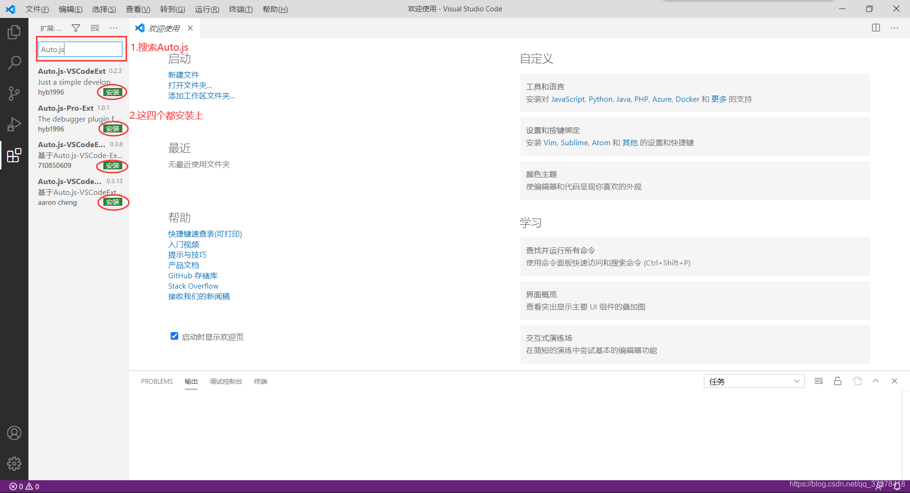This screenshot has width=910, height=493.
Task: Open the Source Control view
Action: [14, 93]
